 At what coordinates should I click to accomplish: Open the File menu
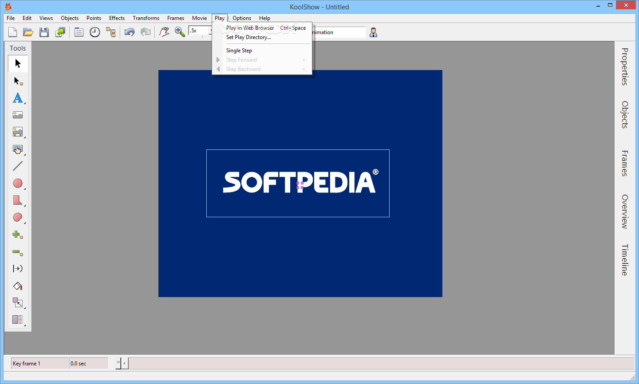[x=11, y=18]
